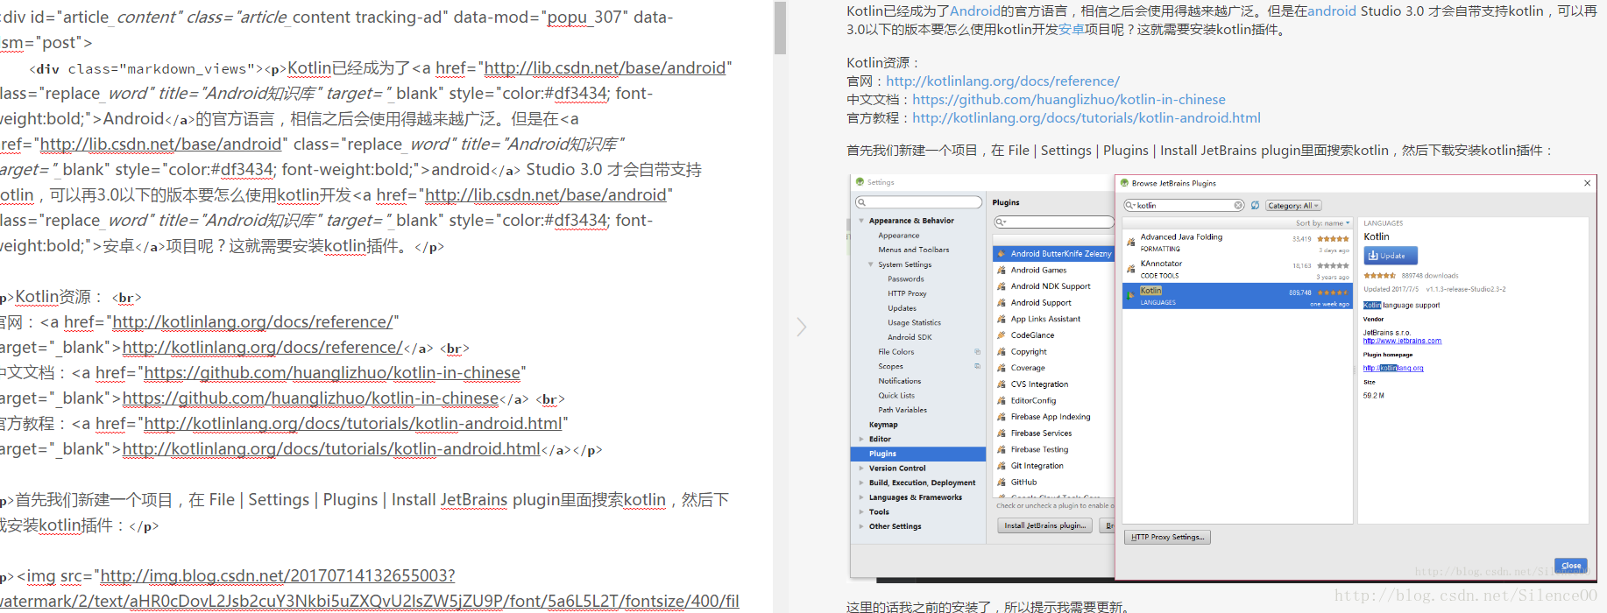Collapse the System Settings tree node
The image size is (1607, 613).
click(871, 264)
